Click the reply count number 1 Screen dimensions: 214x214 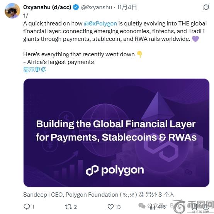[x=33, y=207]
